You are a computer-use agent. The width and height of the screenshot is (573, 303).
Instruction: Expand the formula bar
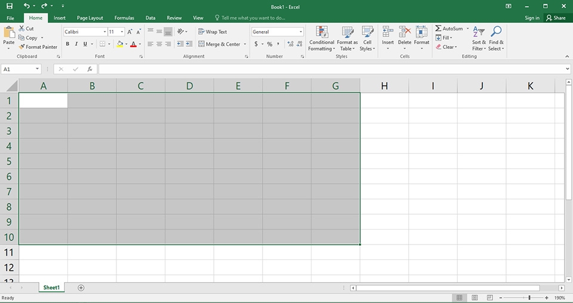click(x=568, y=69)
